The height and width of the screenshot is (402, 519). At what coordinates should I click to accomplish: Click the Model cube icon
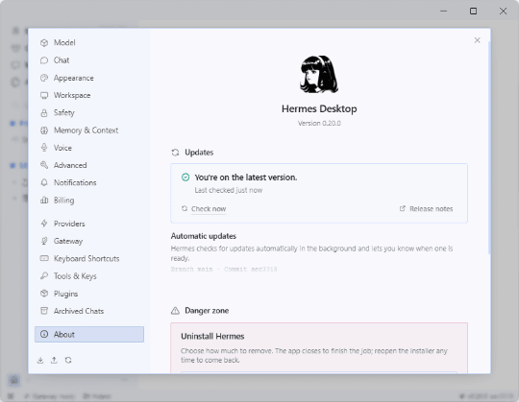[44, 42]
